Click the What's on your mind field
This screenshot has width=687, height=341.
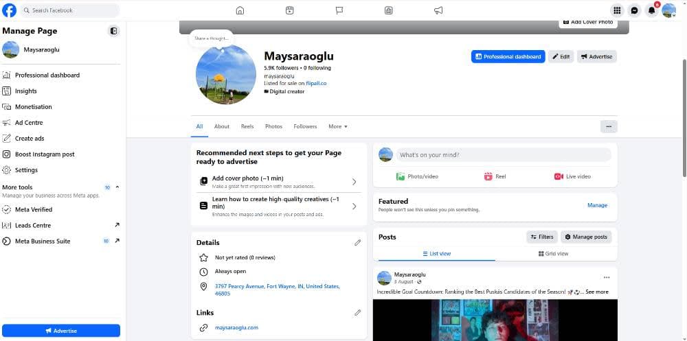pyautogui.click(x=504, y=155)
